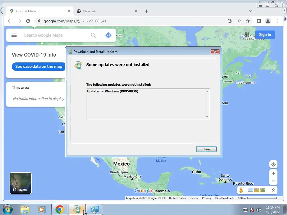
Task: Open a new browser tab with plus
Action: pyautogui.click(x=147, y=11)
